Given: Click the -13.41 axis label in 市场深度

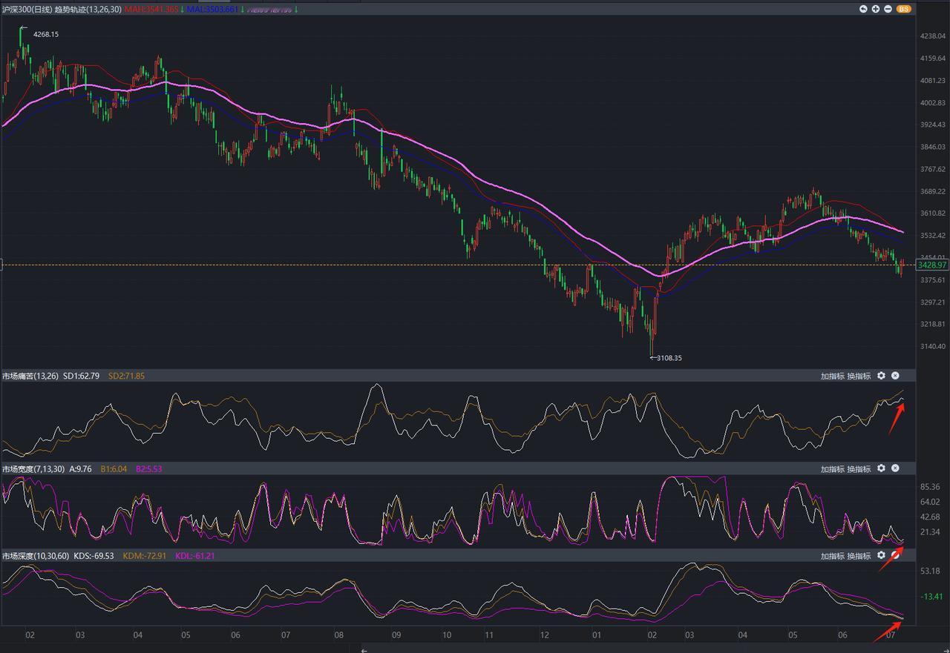Looking at the screenshot, I should point(930,597).
